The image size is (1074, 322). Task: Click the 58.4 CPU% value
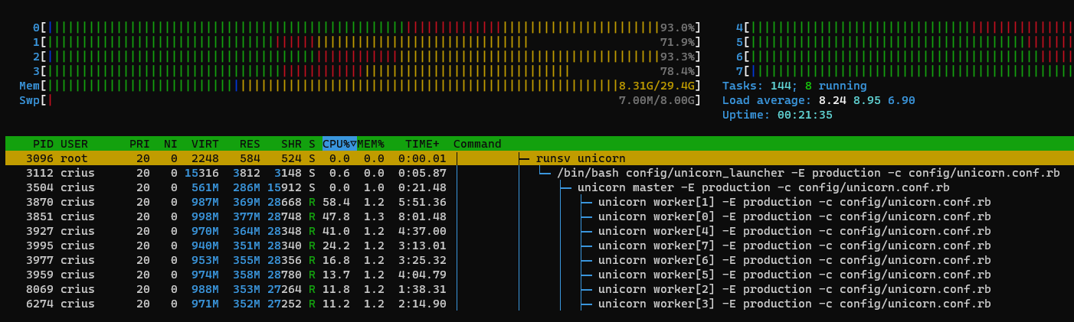coord(336,202)
